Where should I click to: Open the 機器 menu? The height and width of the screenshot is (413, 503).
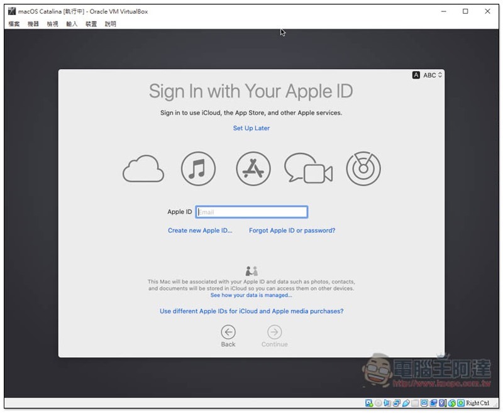coord(33,24)
